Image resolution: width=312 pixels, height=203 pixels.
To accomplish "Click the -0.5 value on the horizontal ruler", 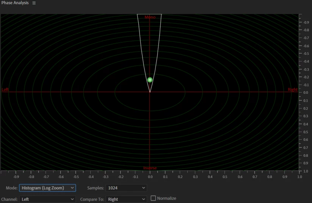I will 76,177.
